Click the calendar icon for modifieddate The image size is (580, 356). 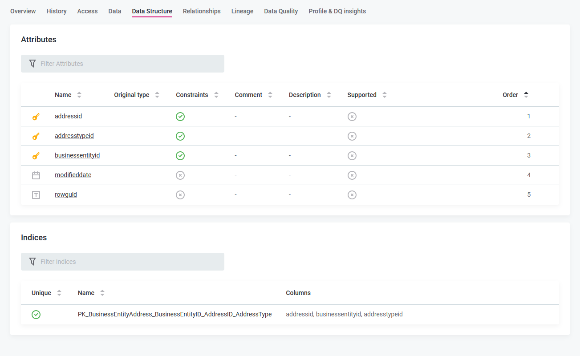point(36,175)
